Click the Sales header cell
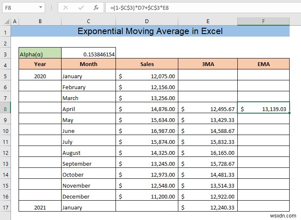The image size is (301, 220). (x=147, y=64)
